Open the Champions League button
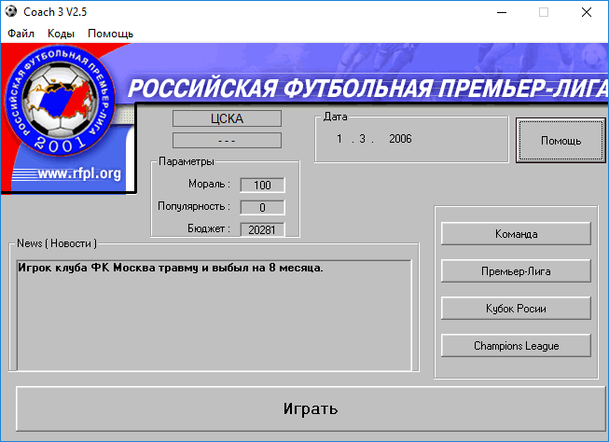609x442 pixels. [516, 346]
